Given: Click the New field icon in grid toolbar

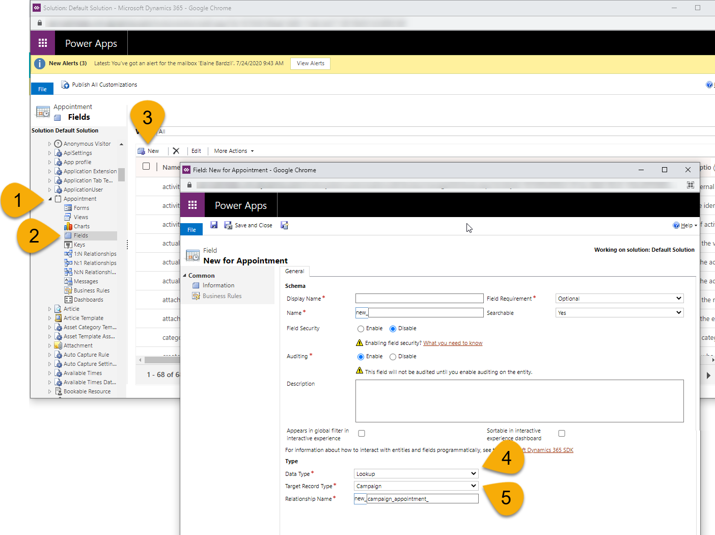Looking at the screenshot, I should (x=142, y=151).
